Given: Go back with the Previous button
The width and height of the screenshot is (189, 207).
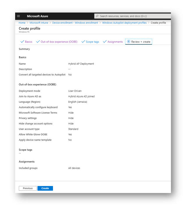Looking at the screenshot, I should coord(28,188).
